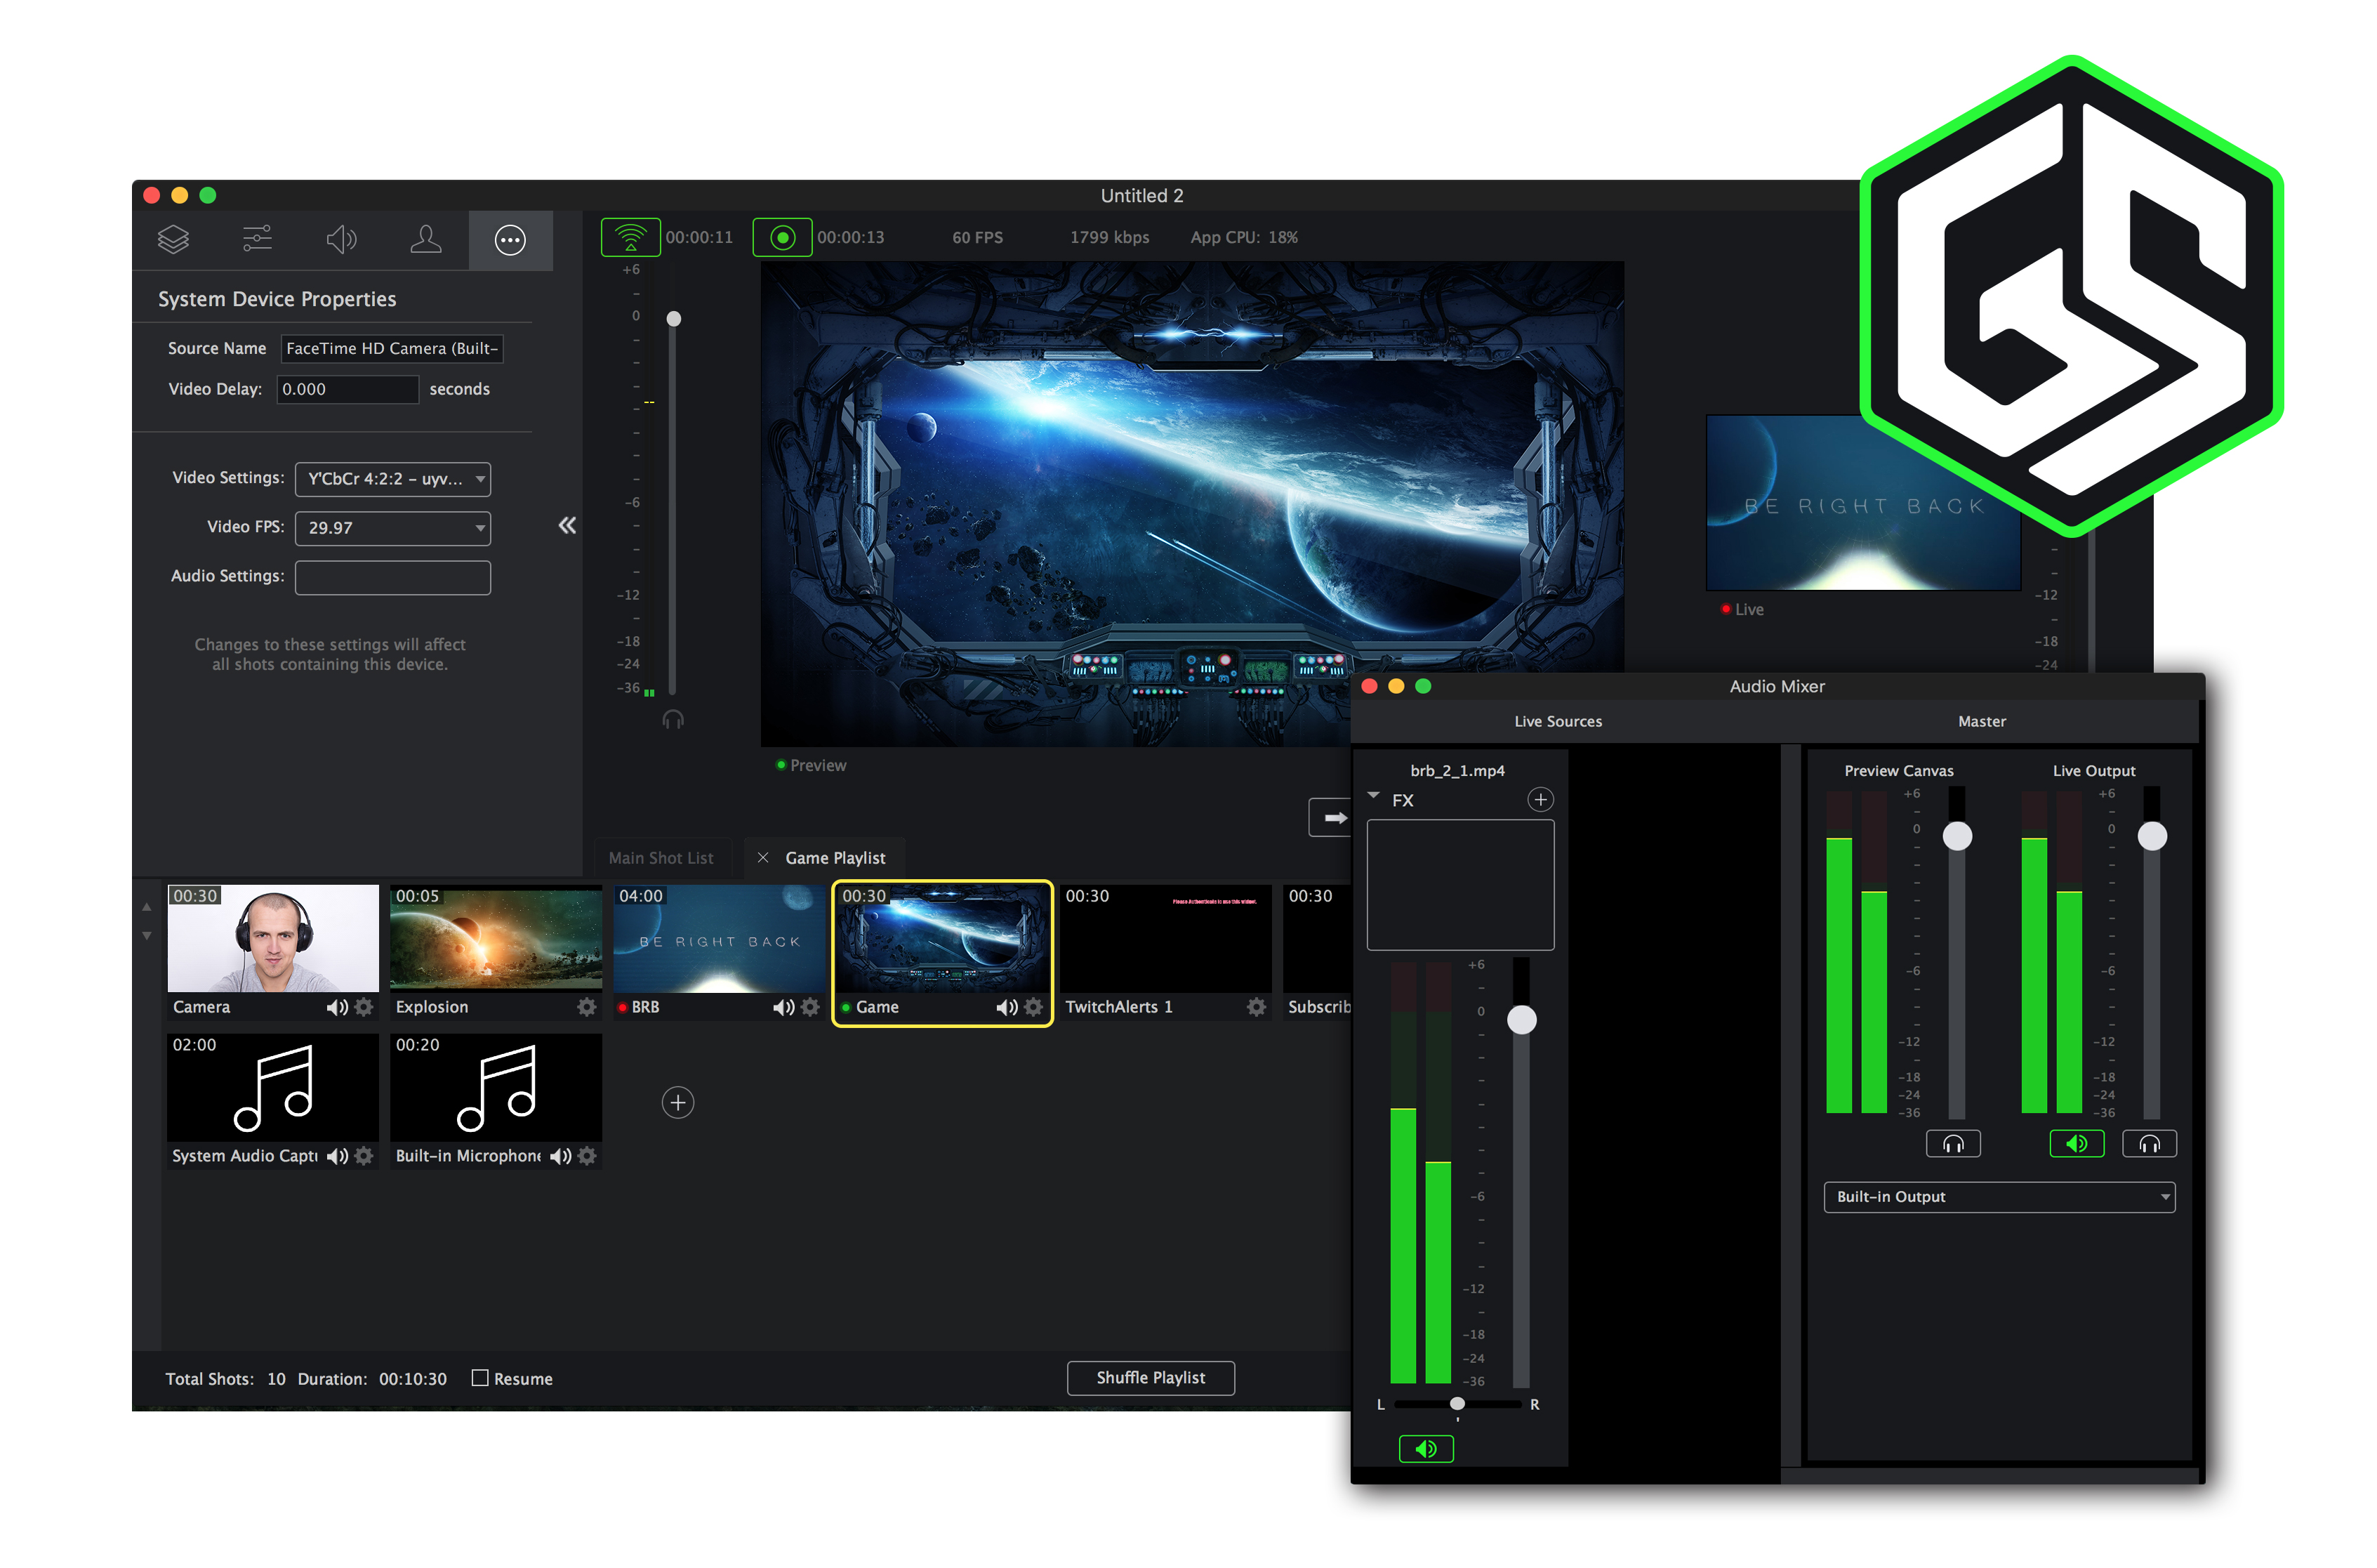Open the Built-in Output dropdown
2377x1568 pixels.
point(1999,1197)
